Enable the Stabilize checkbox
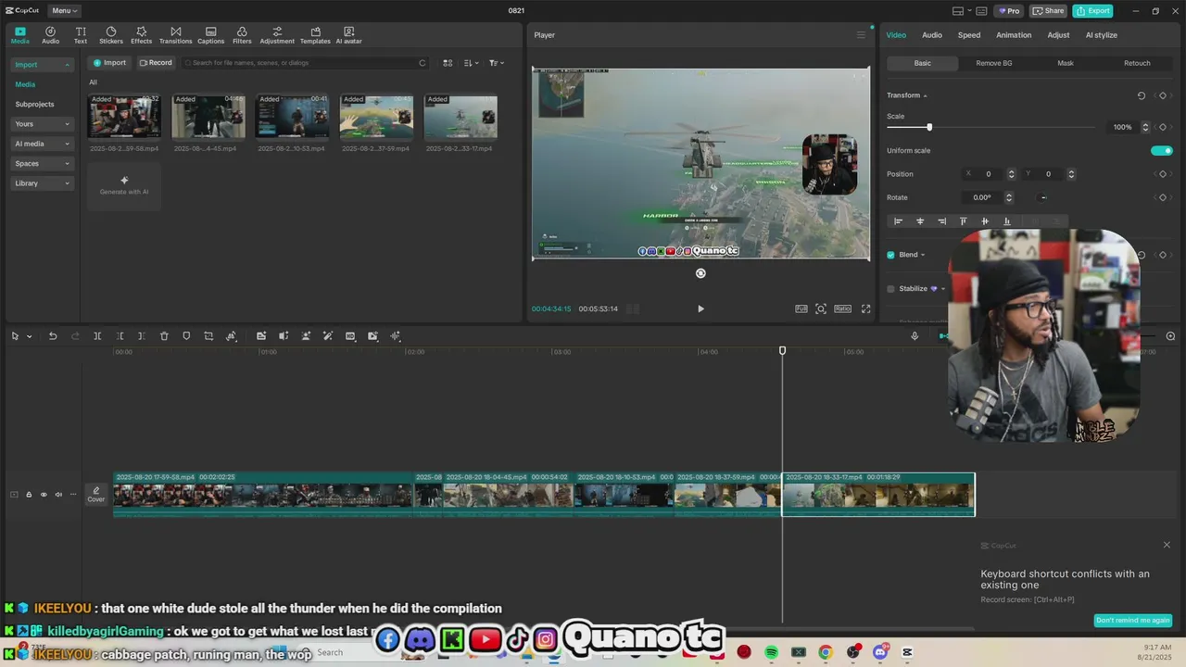1186x667 pixels. coord(890,289)
